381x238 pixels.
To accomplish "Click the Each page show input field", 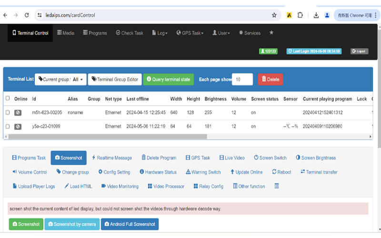I will [x=242, y=79].
